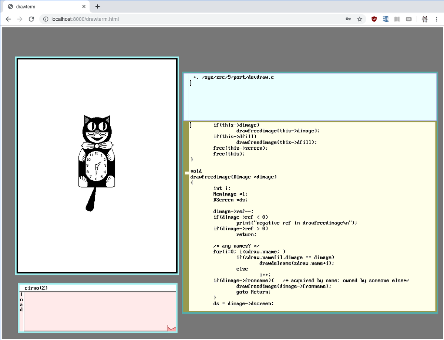Click the "for(i=0; i<sdraw.nname; )" line
The image size is (444, 340).
[249, 252]
